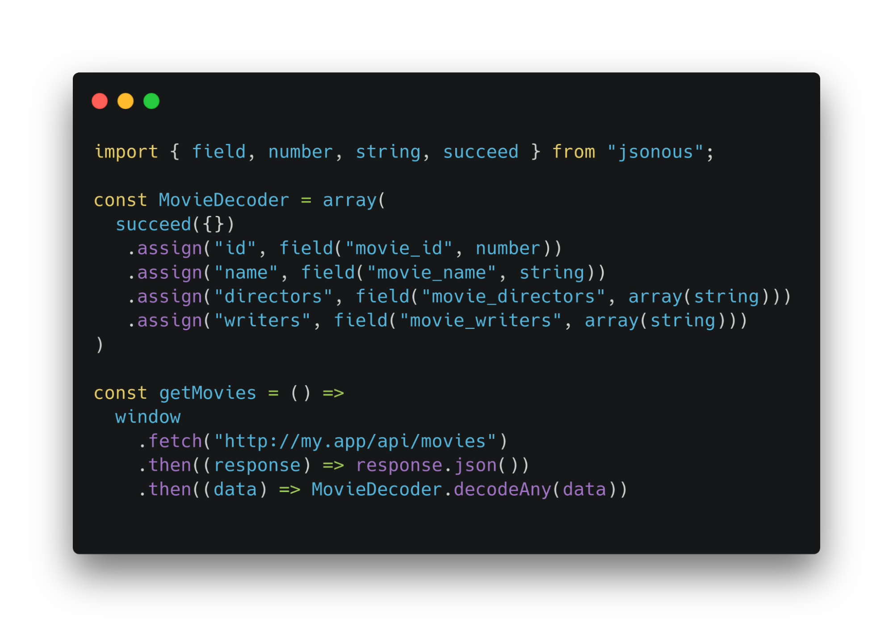Click the yellow minimize button

pos(126,102)
